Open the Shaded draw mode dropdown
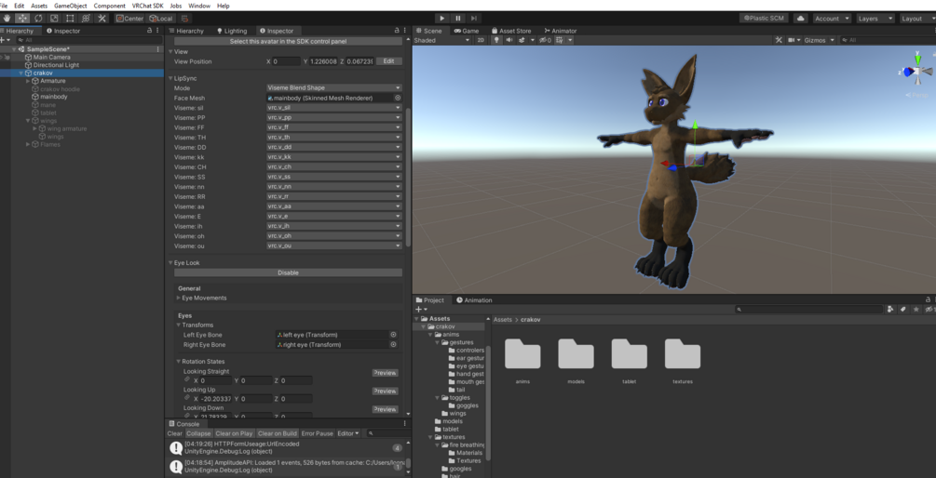 (x=441, y=40)
